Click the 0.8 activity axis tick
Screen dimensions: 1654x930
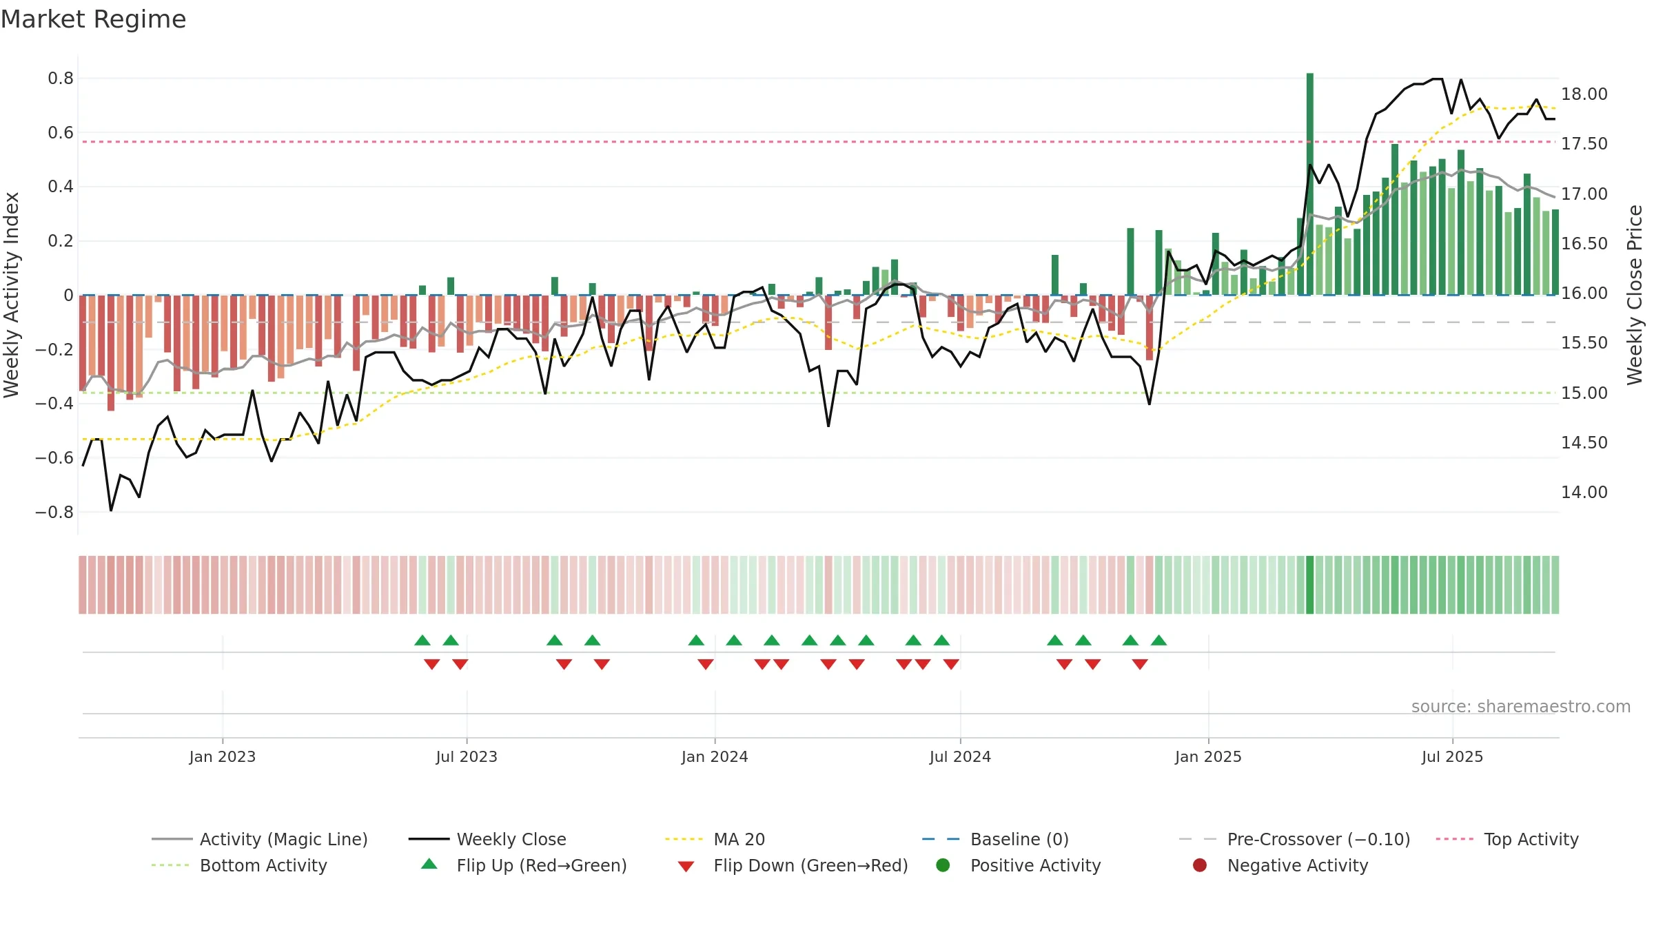[x=61, y=79]
